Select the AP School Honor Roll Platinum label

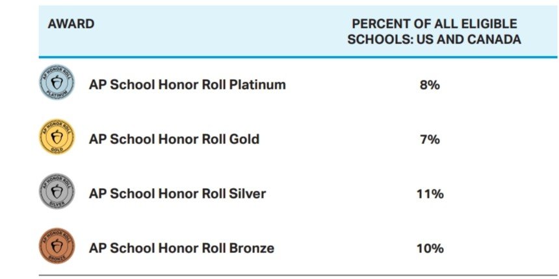click(187, 85)
